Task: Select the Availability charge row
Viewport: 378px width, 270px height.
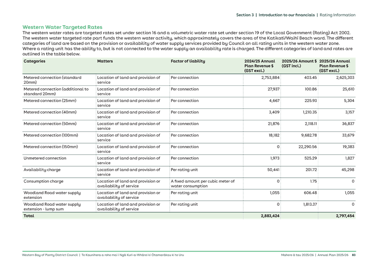Action: (43, 170)
